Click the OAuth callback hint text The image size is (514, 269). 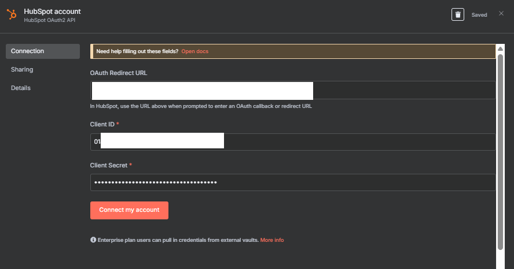pyautogui.click(x=201, y=106)
